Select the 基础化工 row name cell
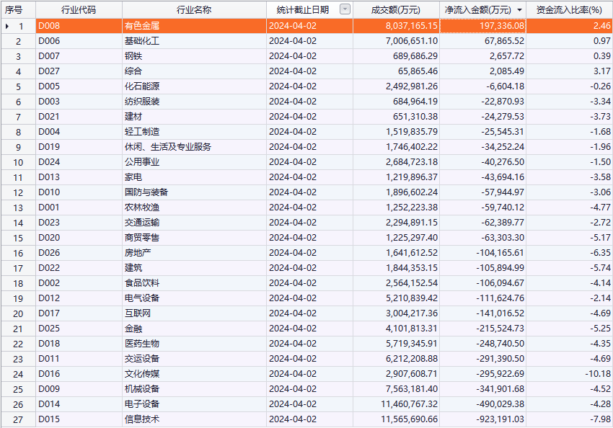The image size is (613, 428). [142, 41]
